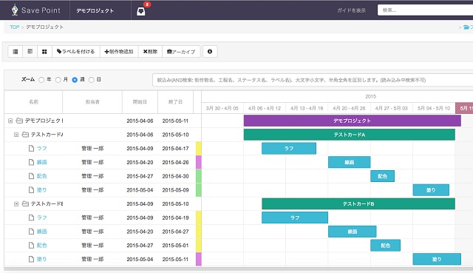473x273 pixels.
Task: Switch to grid tile view icon
Action: coord(44,52)
